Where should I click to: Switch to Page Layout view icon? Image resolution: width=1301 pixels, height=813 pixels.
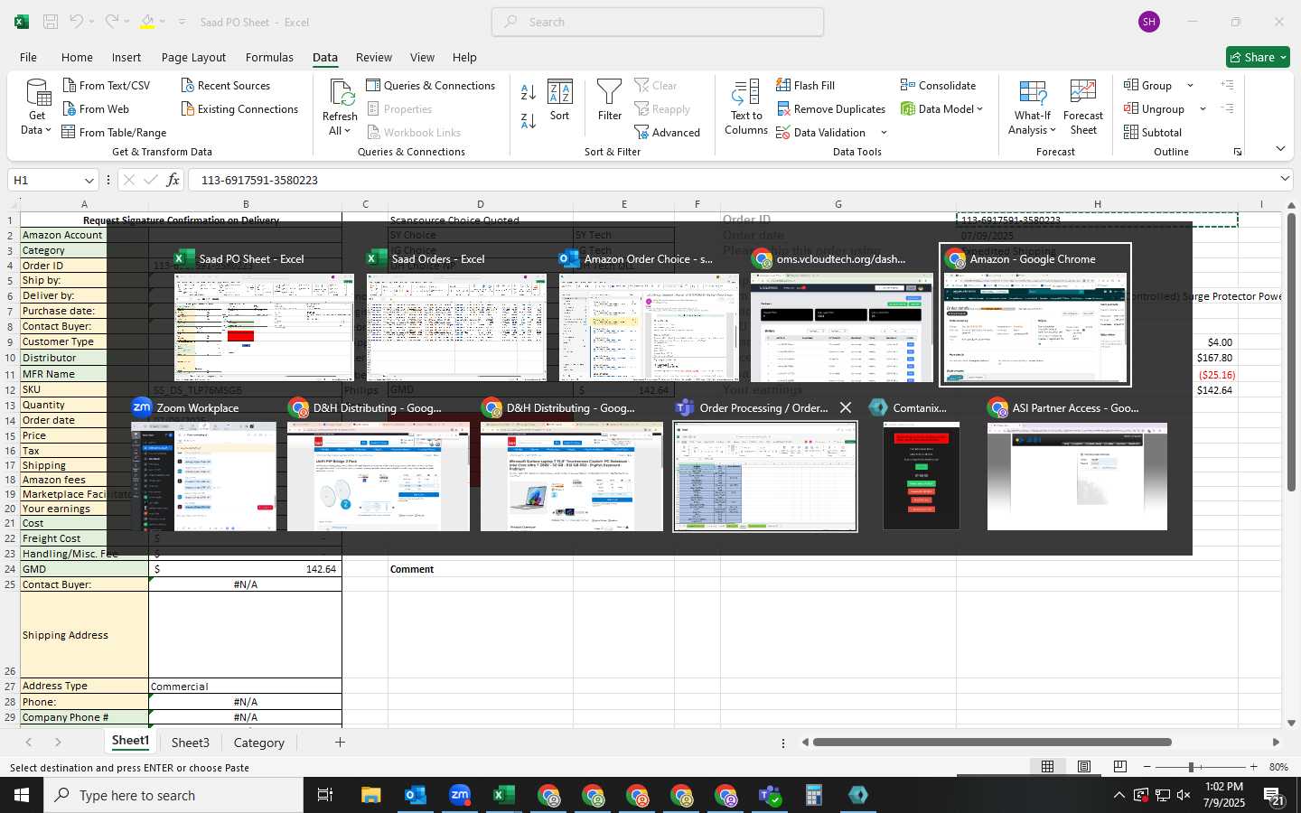pyautogui.click(x=1084, y=766)
